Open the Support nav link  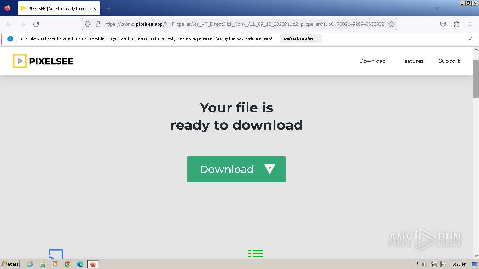[x=449, y=61]
